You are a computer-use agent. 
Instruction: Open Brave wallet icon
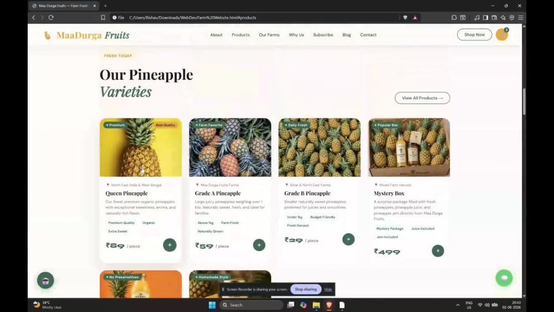point(494,17)
